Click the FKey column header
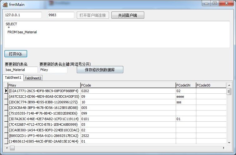 click(44, 85)
